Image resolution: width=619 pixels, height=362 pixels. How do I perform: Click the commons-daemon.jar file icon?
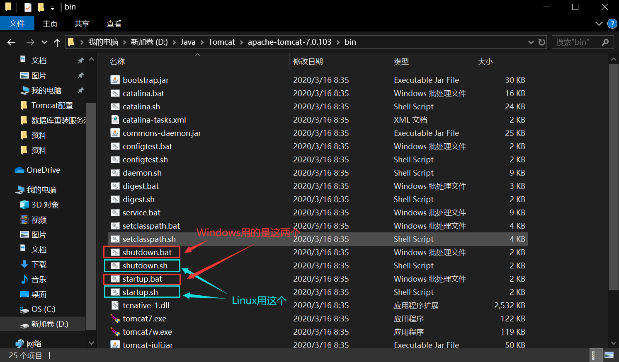115,133
